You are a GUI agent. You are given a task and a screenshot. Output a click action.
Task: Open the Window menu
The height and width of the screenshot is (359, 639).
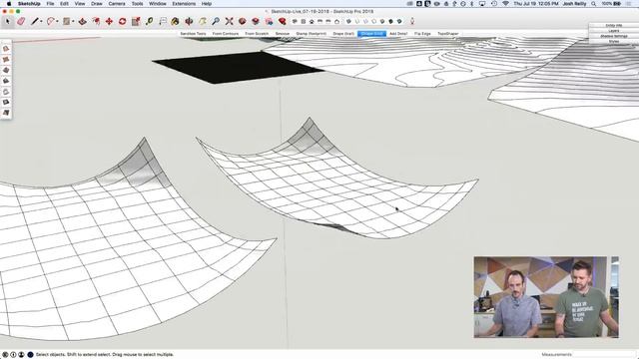(158, 4)
